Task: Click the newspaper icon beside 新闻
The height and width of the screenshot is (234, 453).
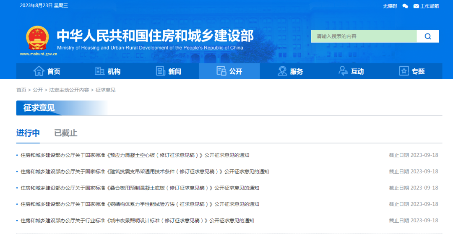Action: click(161, 71)
